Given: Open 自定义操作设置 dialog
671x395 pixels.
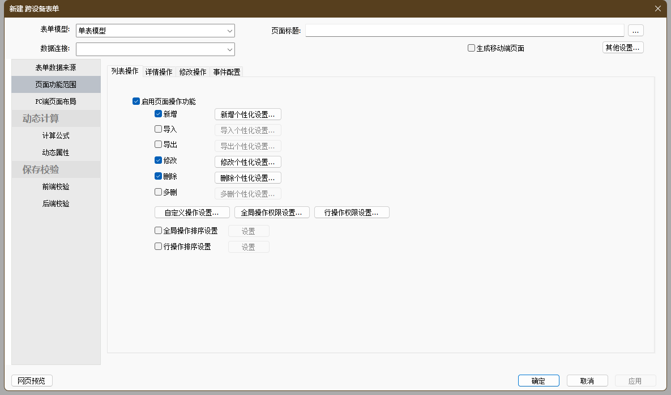Looking at the screenshot, I should point(192,213).
